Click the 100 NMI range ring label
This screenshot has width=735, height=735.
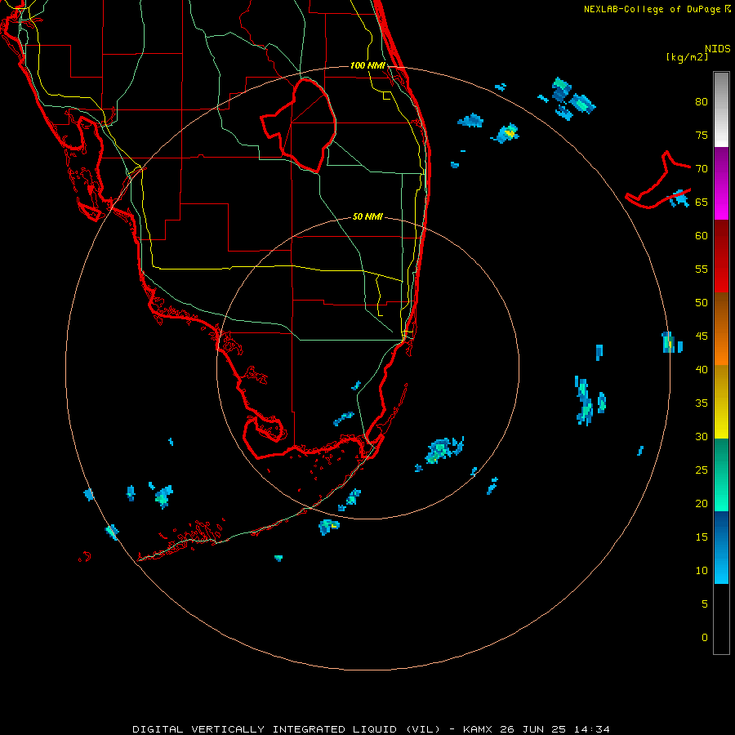tap(367, 65)
